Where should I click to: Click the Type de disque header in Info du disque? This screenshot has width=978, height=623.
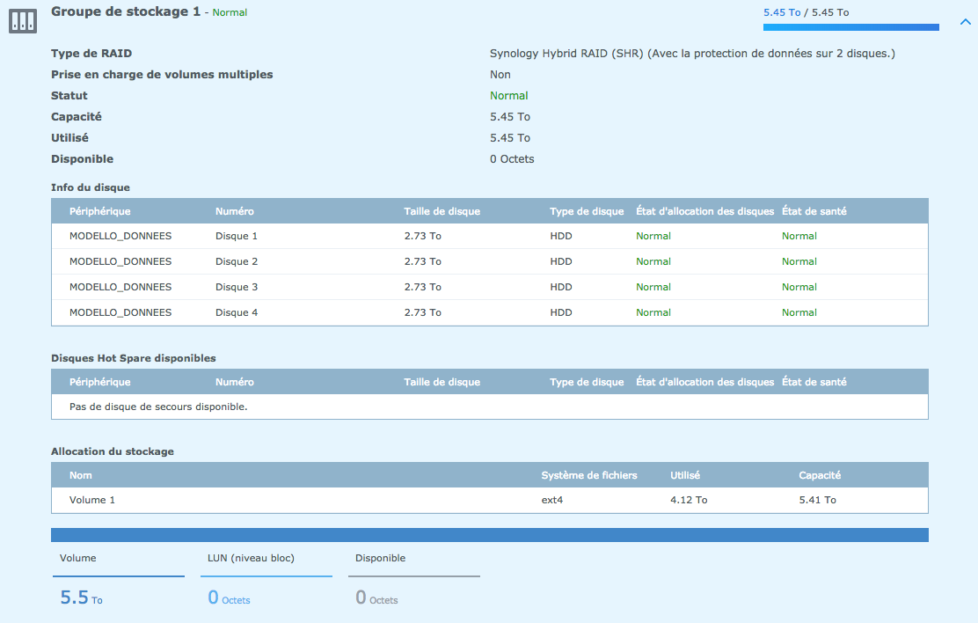click(587, 211)
